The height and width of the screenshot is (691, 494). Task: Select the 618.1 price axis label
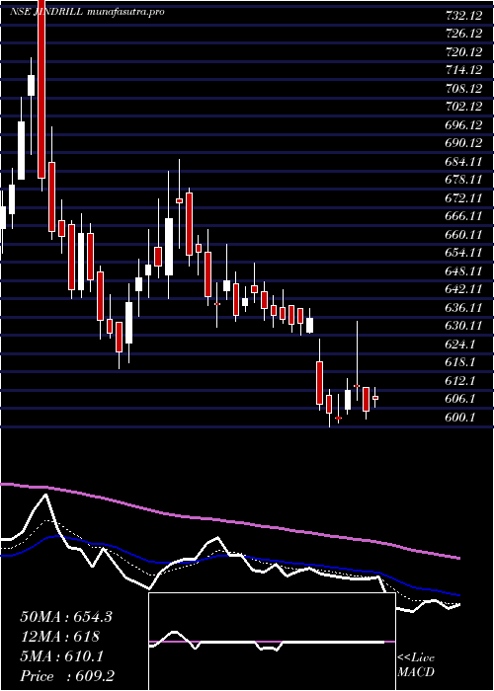460,363
